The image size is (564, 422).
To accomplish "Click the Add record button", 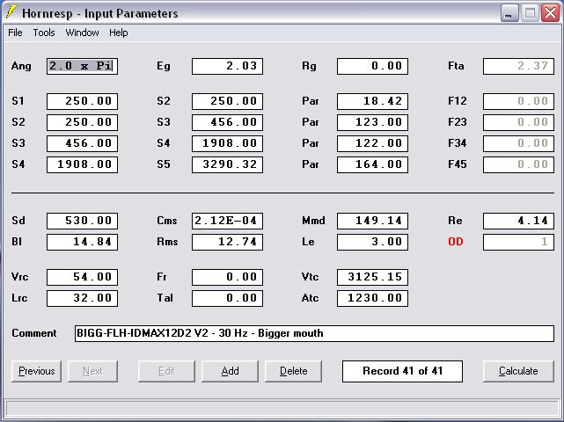I will pos(230,371).
